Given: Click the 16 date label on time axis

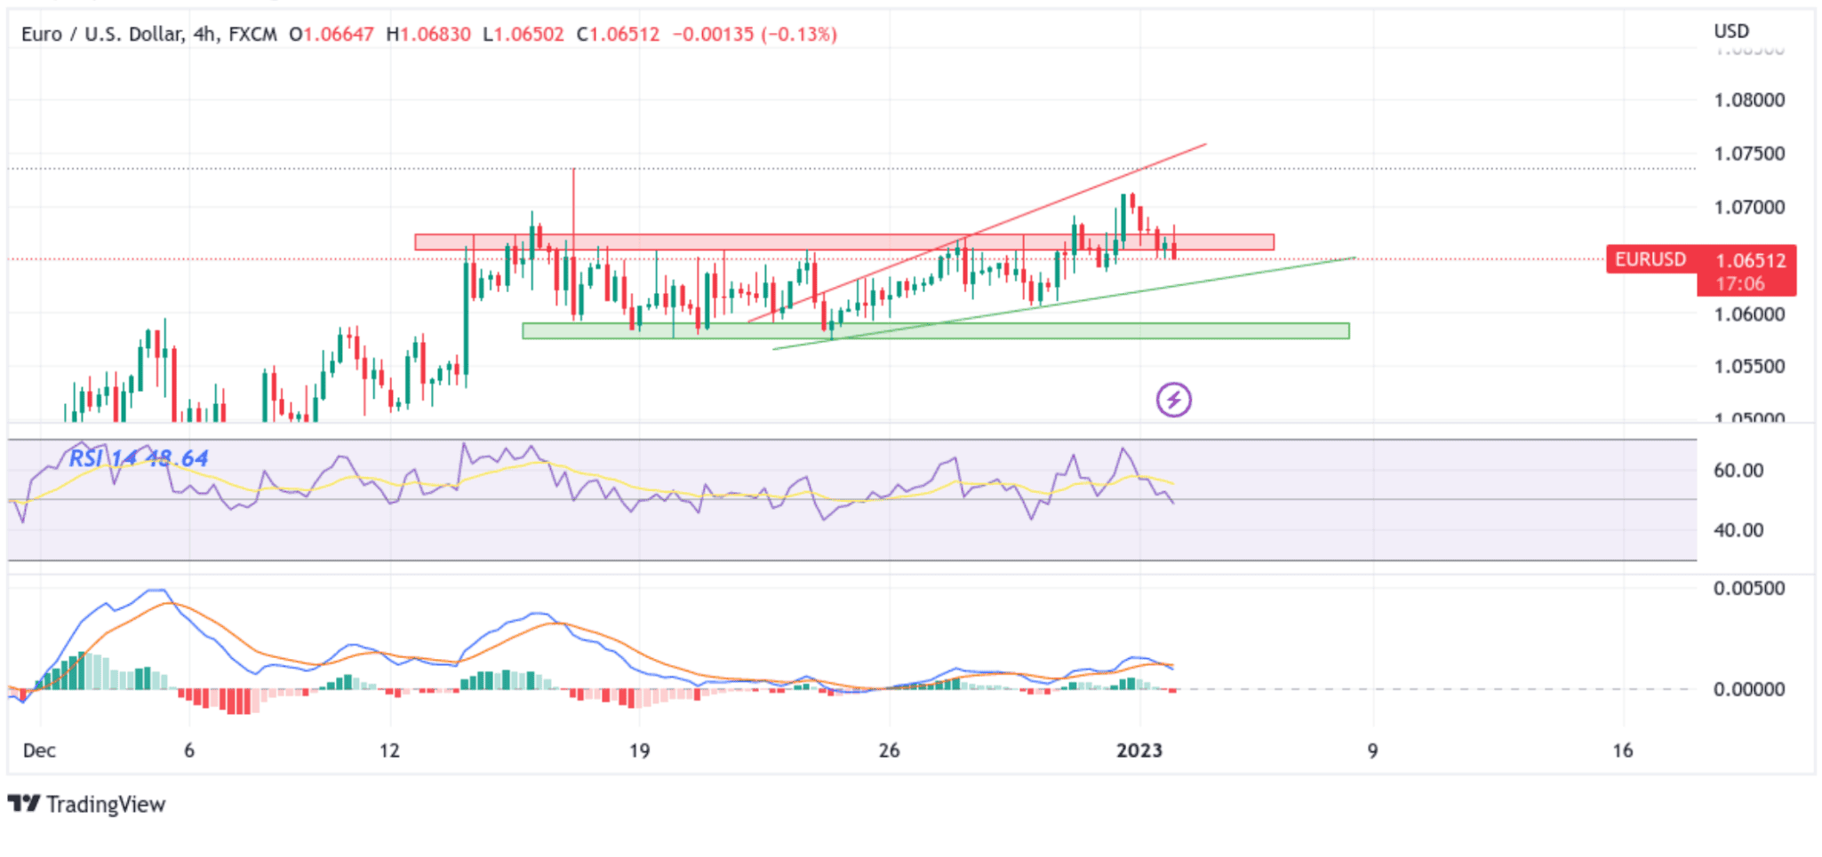Looking at the screenshot, I should point(1623,750).
